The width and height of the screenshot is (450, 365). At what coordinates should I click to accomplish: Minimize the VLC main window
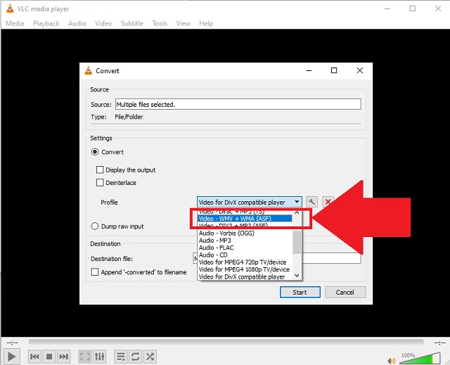387,8
